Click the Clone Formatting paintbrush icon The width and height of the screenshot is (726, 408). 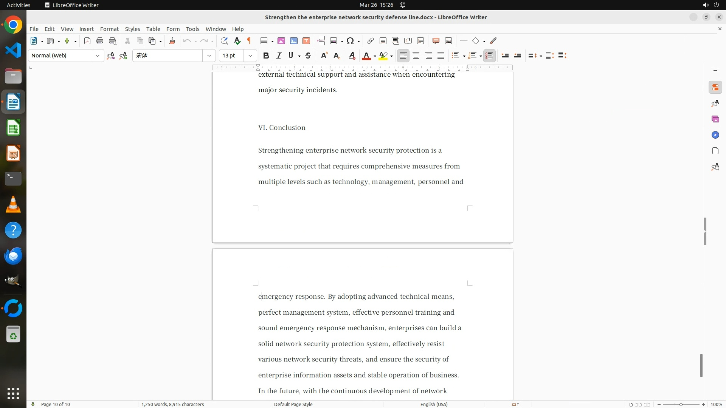coord(172,41)
